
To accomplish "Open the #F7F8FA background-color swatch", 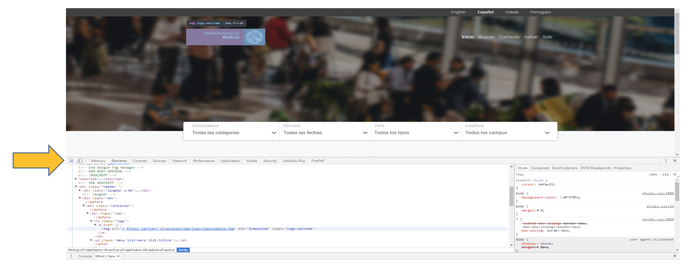I will point(561,197).
